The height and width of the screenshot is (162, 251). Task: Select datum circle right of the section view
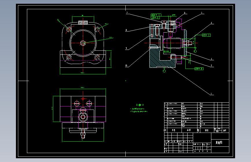(195, 51)
